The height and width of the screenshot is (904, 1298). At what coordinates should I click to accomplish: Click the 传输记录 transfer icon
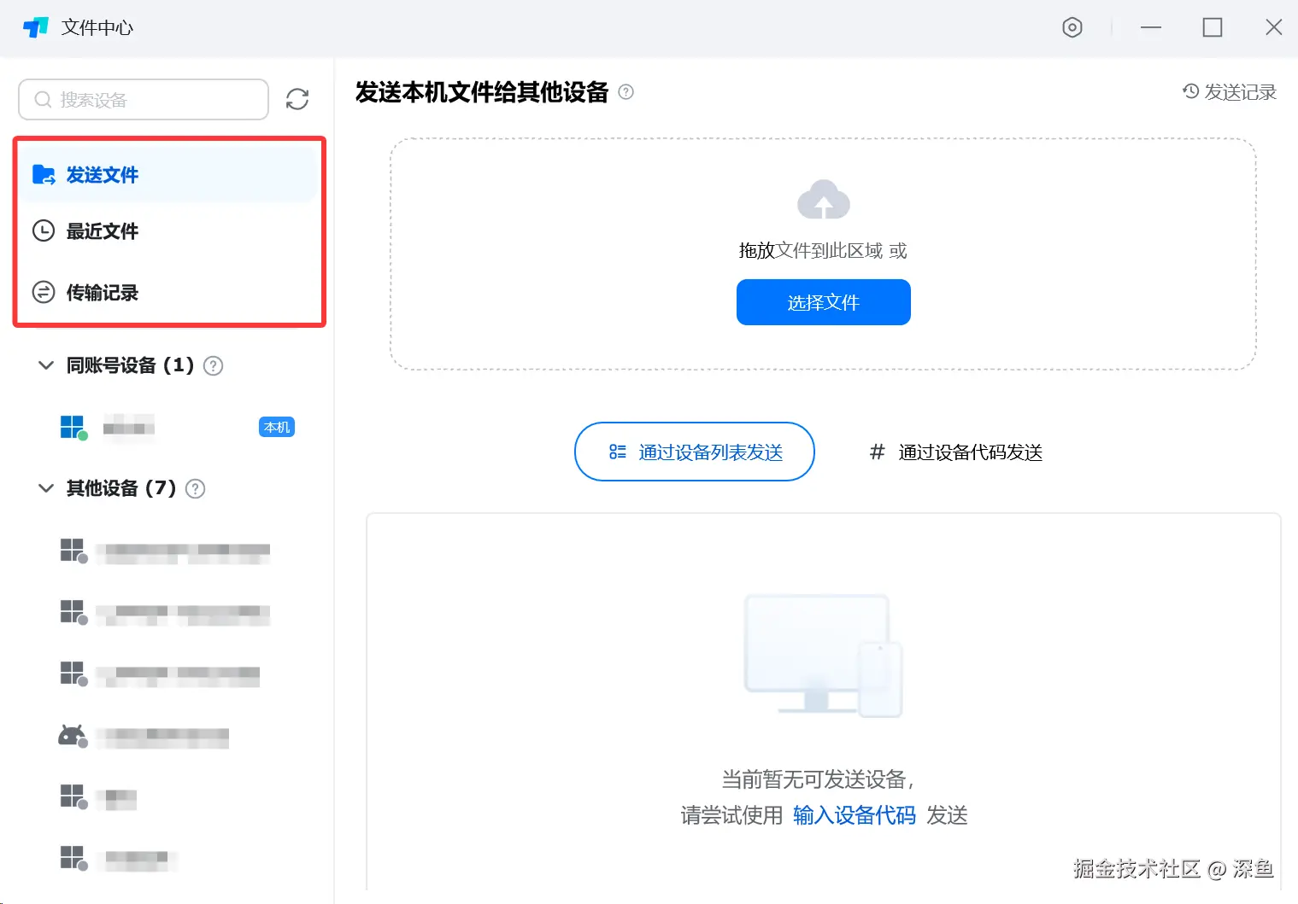point(44,293)
